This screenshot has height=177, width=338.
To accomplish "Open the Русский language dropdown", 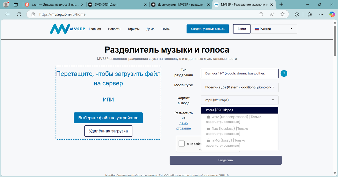I will coord(274,29).
